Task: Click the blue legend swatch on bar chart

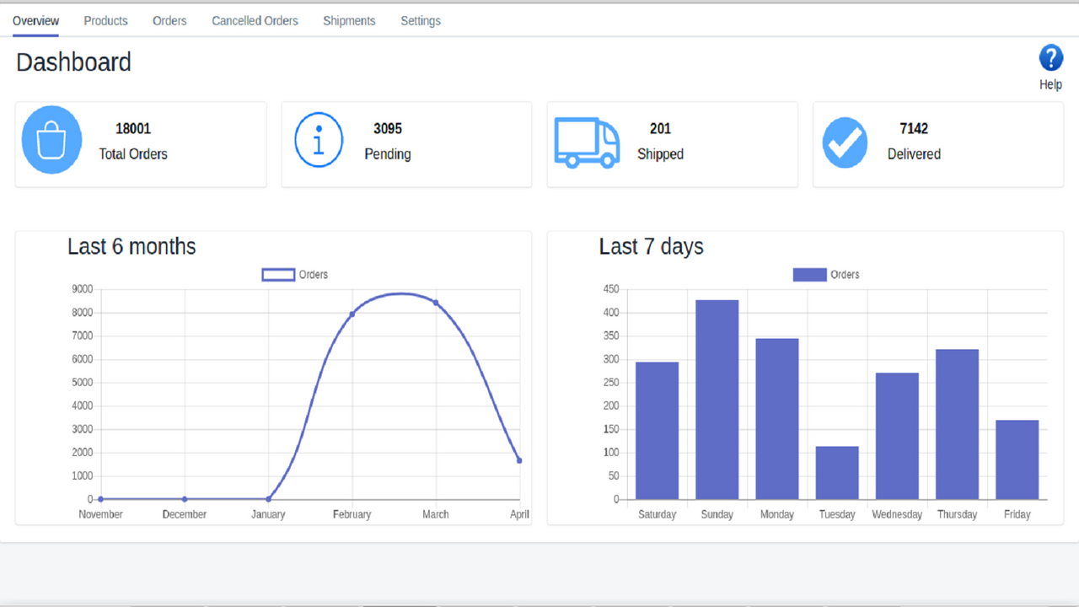Action: click(x=808, y=274)
